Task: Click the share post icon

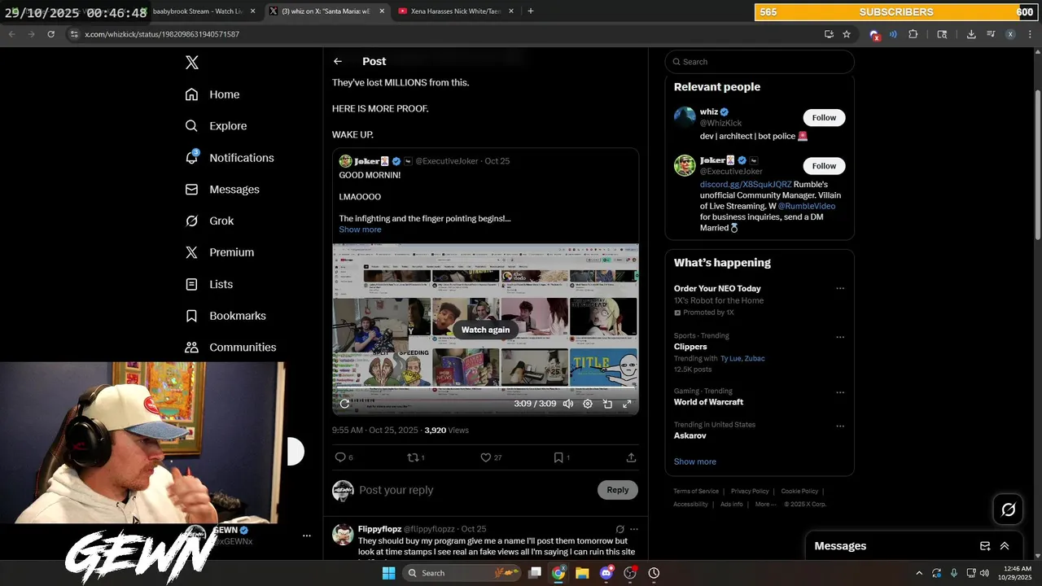Action: click(631, 457)
